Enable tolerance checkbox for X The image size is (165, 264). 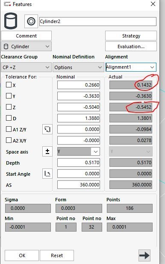9,85
